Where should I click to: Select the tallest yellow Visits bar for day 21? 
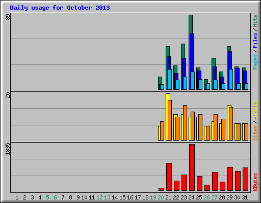(168, 97)
